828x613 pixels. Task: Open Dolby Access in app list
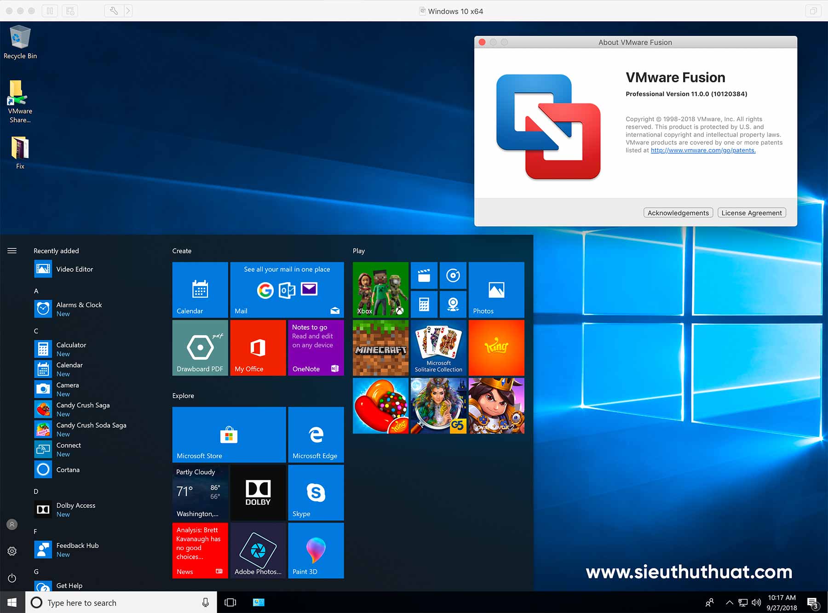[x=97, y=510]
